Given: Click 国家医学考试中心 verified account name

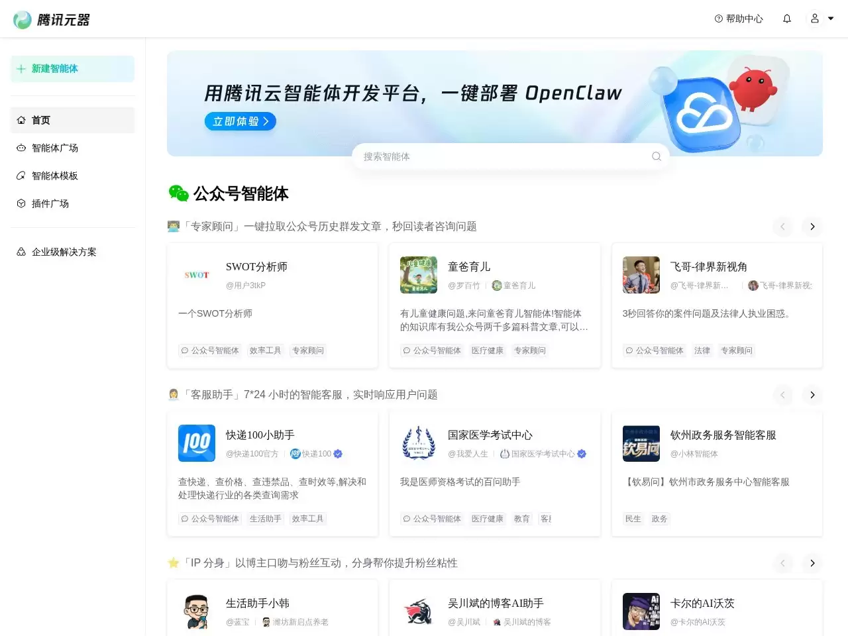Looking at the screenshot, I should (x=543, y=454).
